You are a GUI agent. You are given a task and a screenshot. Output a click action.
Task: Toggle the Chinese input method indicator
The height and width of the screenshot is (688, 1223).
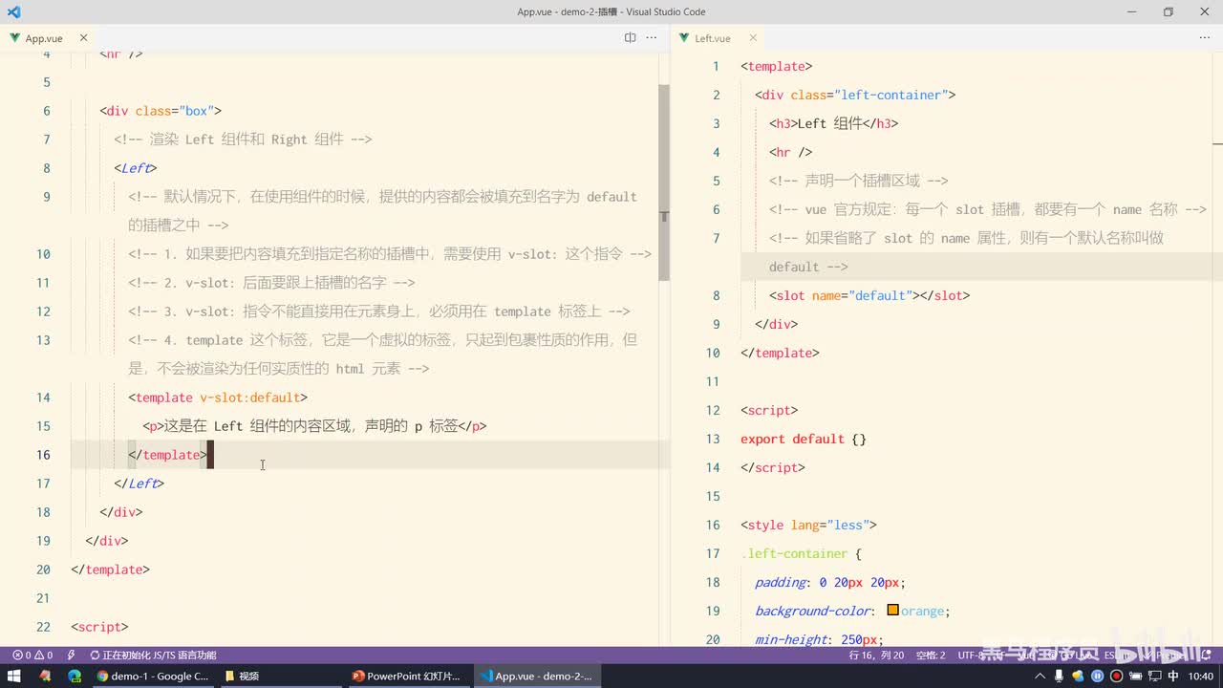tap(1172, 676)
